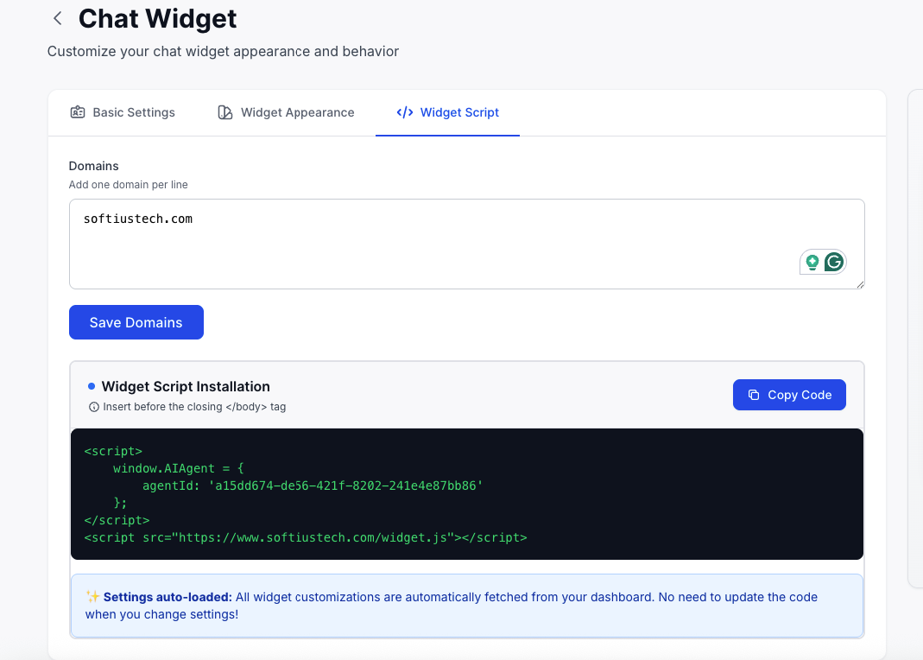This screenshot has height=660, width=923.
Task: Click the back arrow next to Chat Widget title
Action: pos(57,17)
